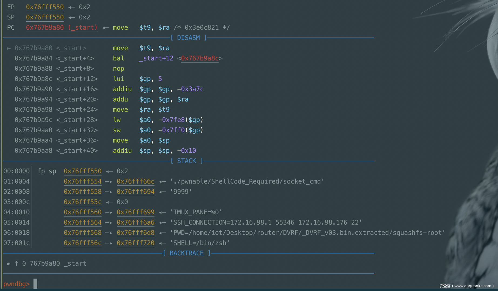Click the FP register address 0x76fff550
498x291 pixels.
pos(45,7)
